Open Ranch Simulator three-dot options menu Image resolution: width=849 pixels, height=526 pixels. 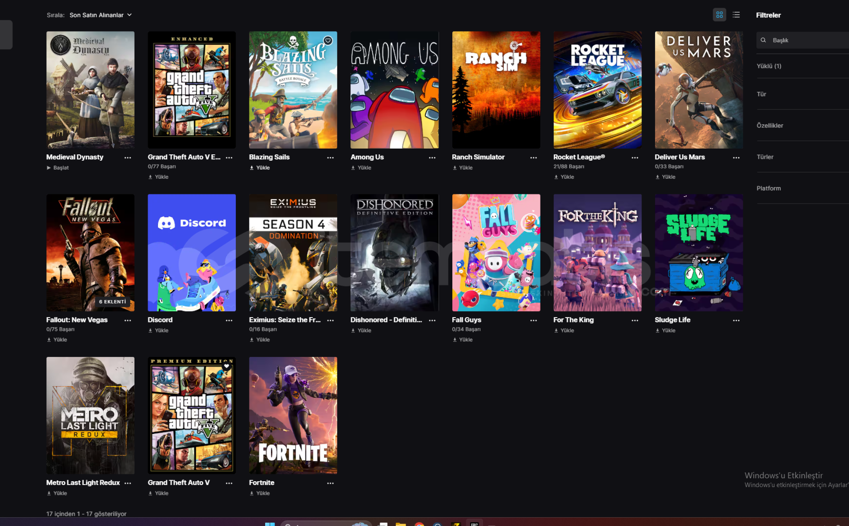(x=534, y=158)
